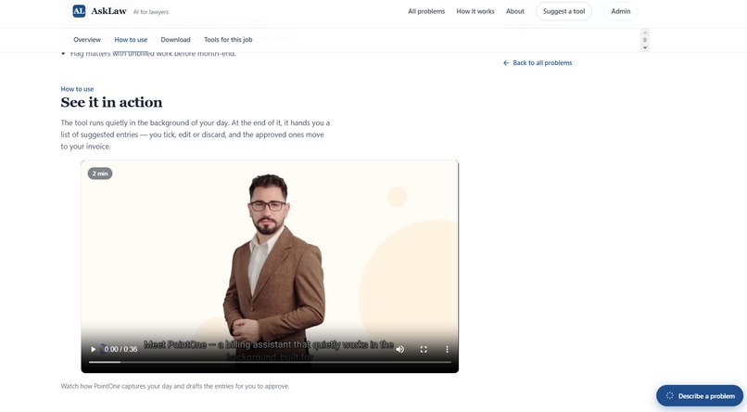
Task: Follow the Back to all problems link
Action: [538, 62]
